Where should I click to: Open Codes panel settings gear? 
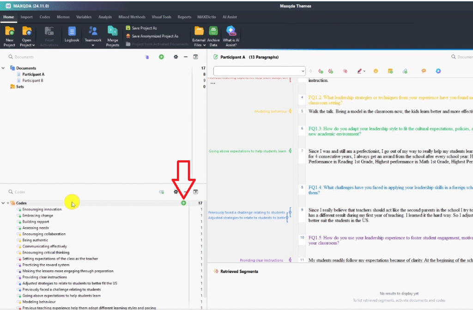pos(176,192)
